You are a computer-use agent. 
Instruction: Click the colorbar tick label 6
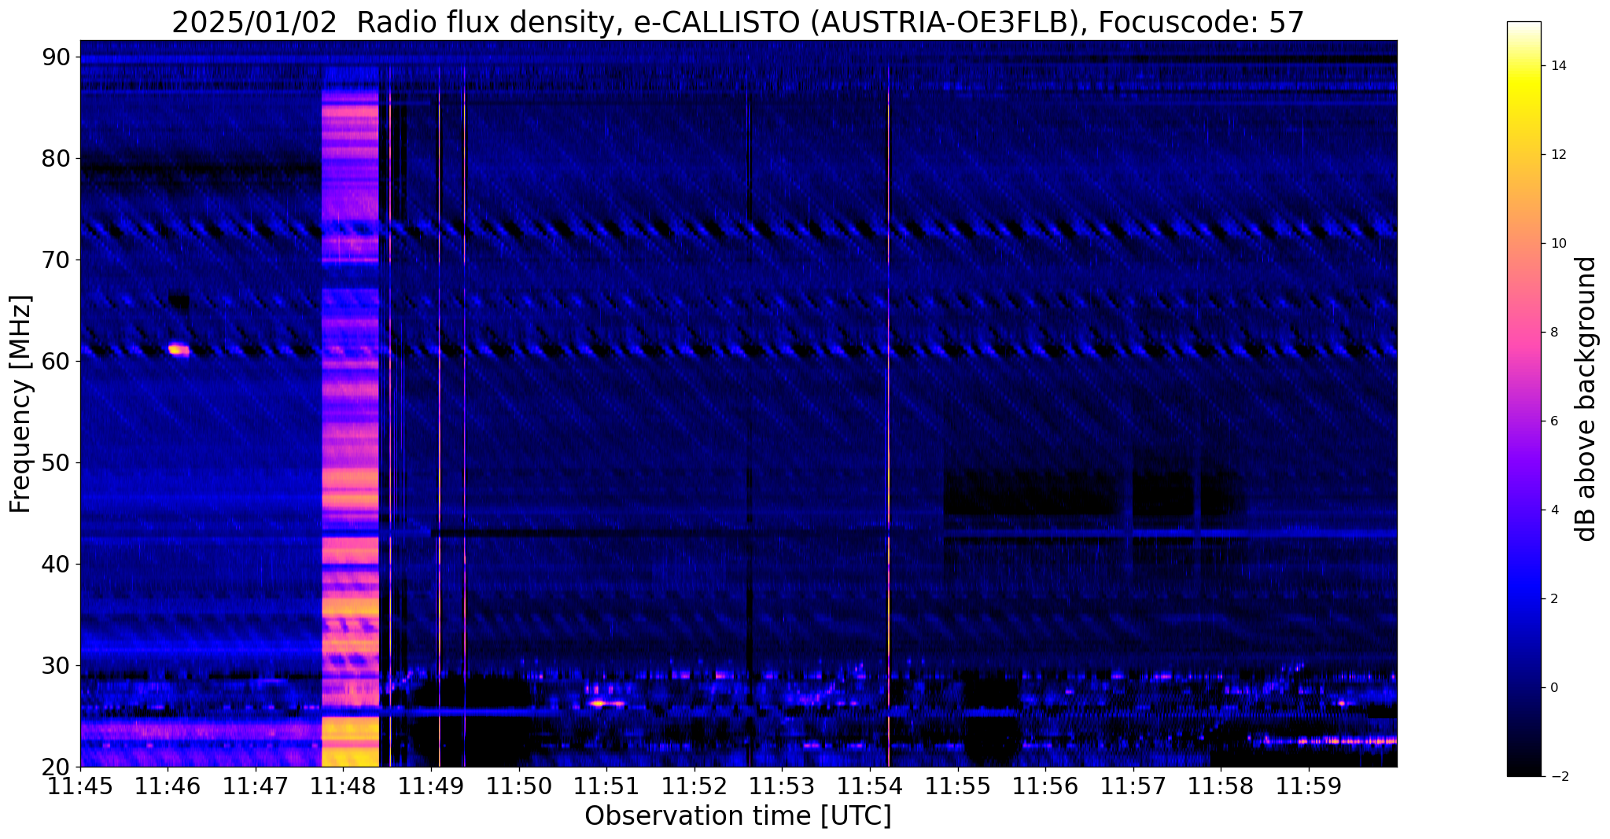(x=1554, y=421)
